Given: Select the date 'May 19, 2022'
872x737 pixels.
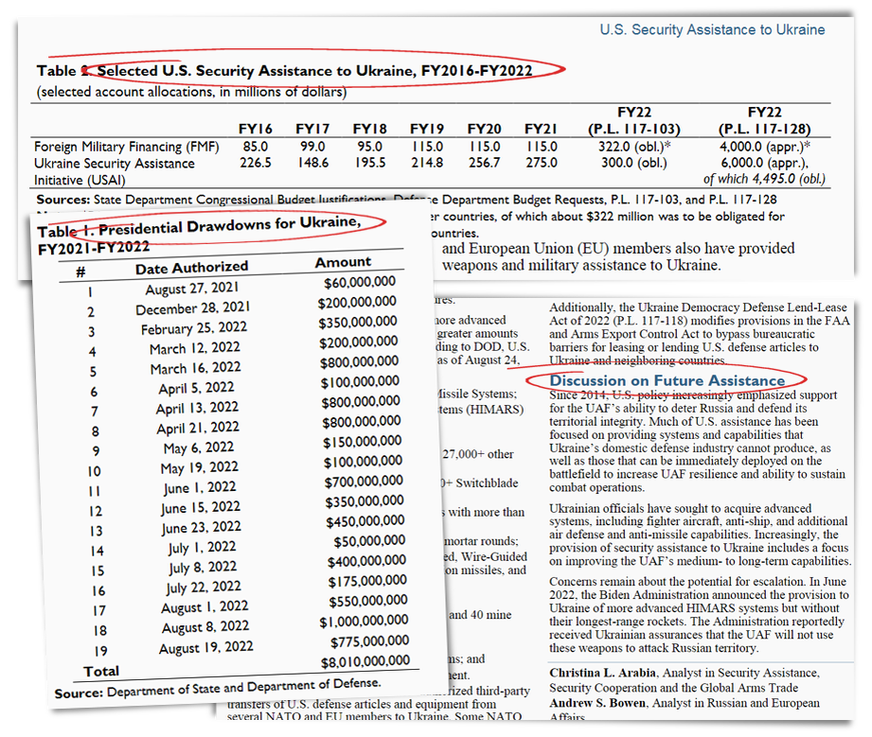Looking at the screenshot, I should tap(199, 468).
